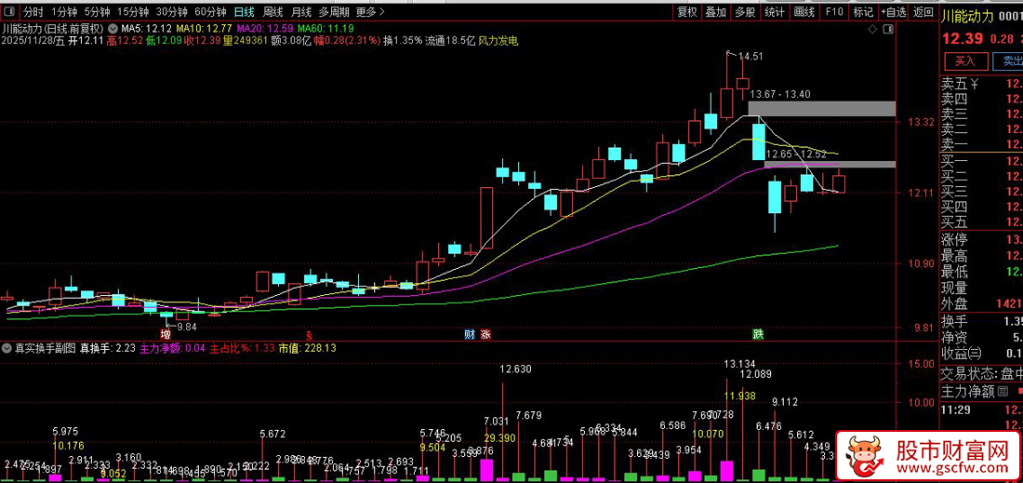Viewport: 1023px width, 483px height.
Task: Select the 60分钟 period tab
Action: point(210,12)
